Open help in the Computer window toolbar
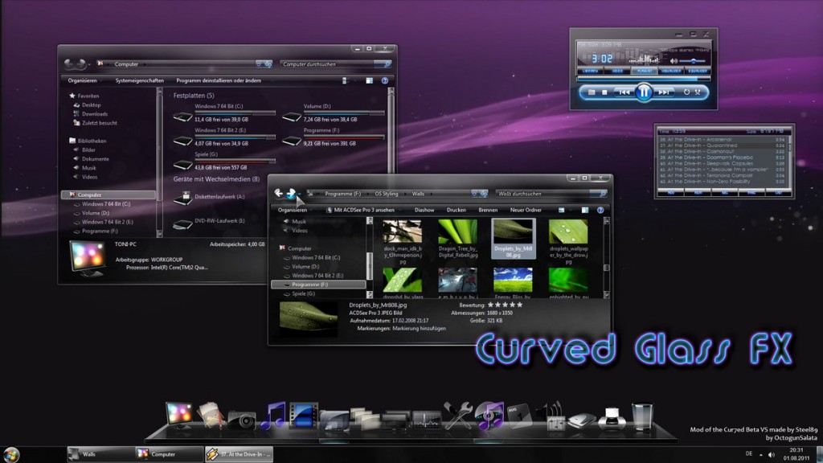This screenshot has width=823, height=463. click(385, 80)
